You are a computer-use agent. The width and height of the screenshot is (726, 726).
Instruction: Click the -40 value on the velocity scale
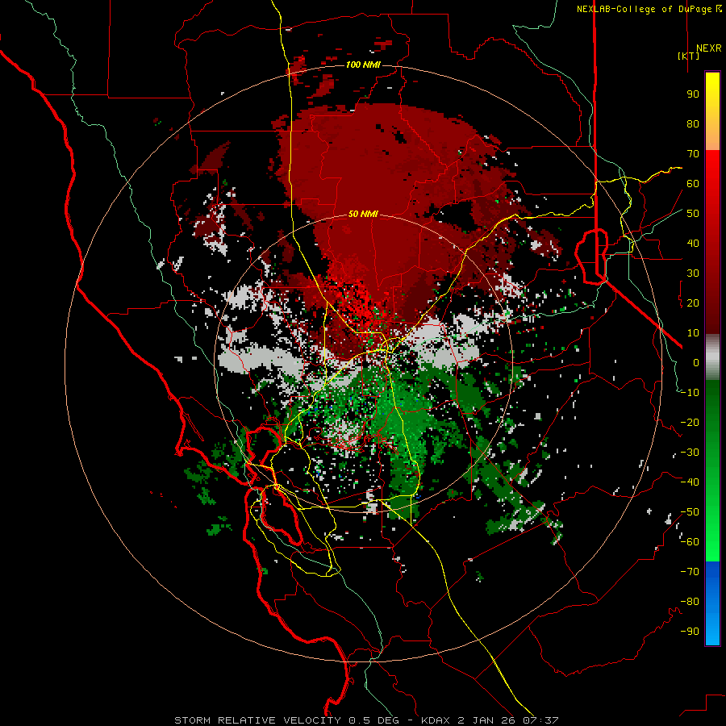(690, 482)
